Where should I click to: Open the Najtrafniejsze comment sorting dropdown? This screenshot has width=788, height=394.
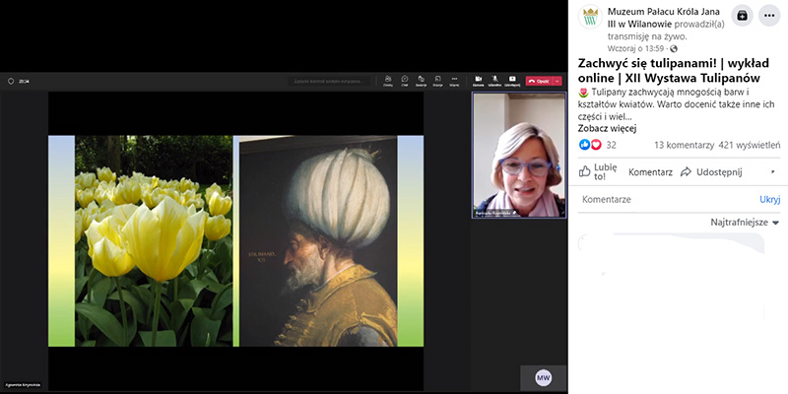coord(745,223)
